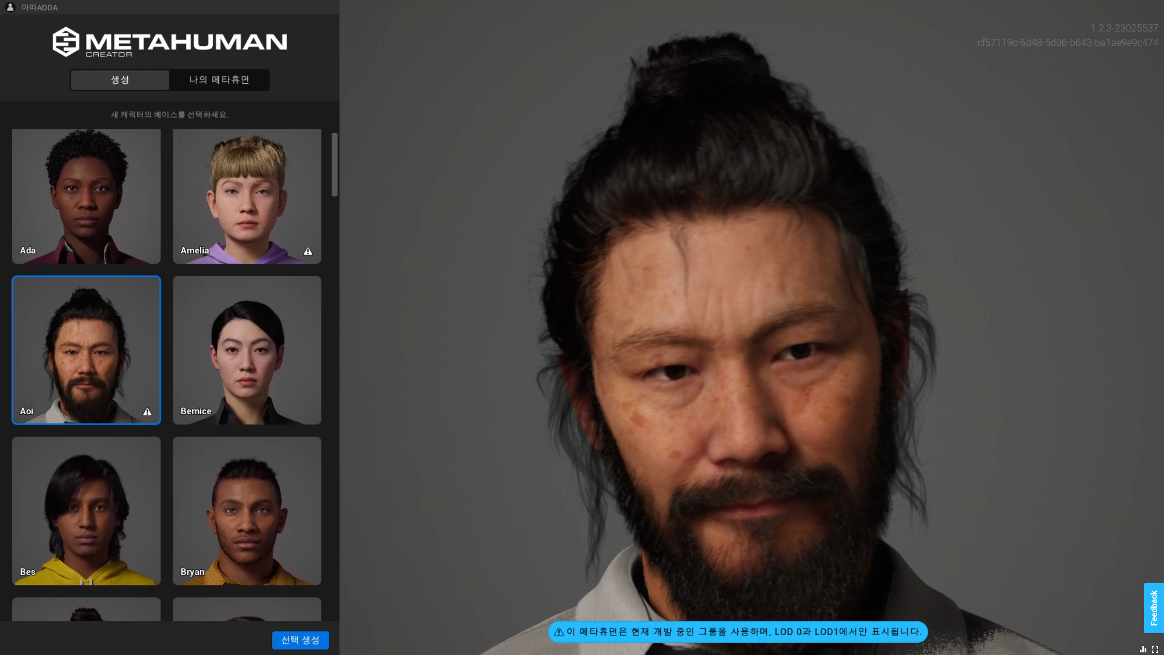Click the session ID text cf57119c-6d48
Image resolution: width=1164 pixels, height=655 pixels.
click(1067, 43)
